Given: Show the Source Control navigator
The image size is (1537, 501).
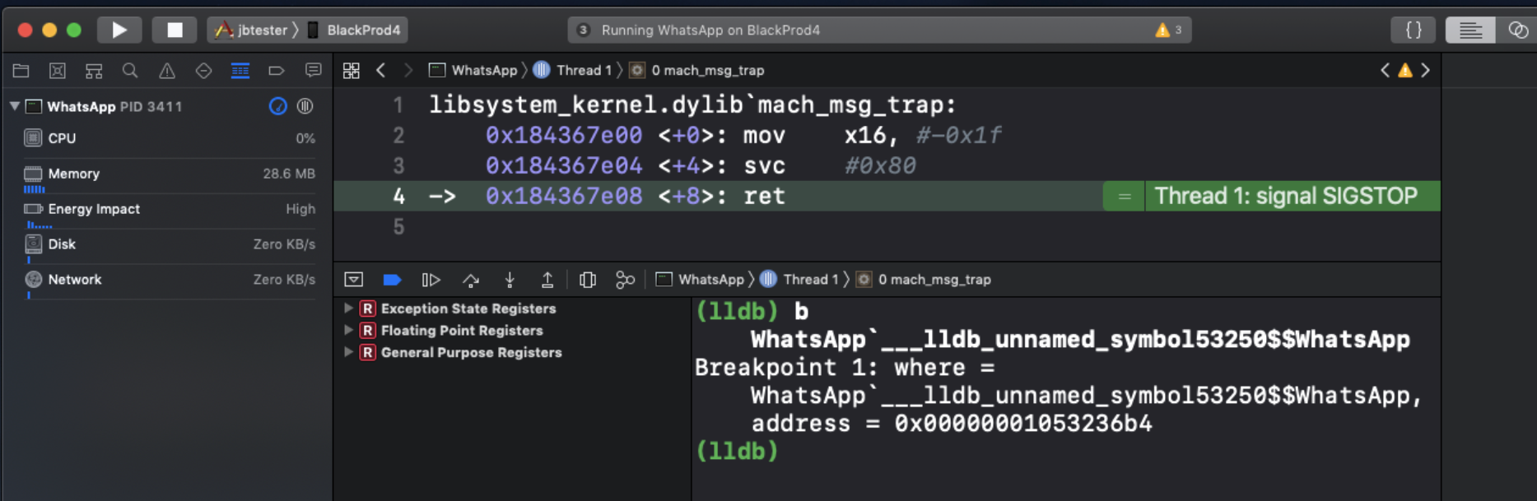Looking at the screenshot, I should (x=58, y=71).
